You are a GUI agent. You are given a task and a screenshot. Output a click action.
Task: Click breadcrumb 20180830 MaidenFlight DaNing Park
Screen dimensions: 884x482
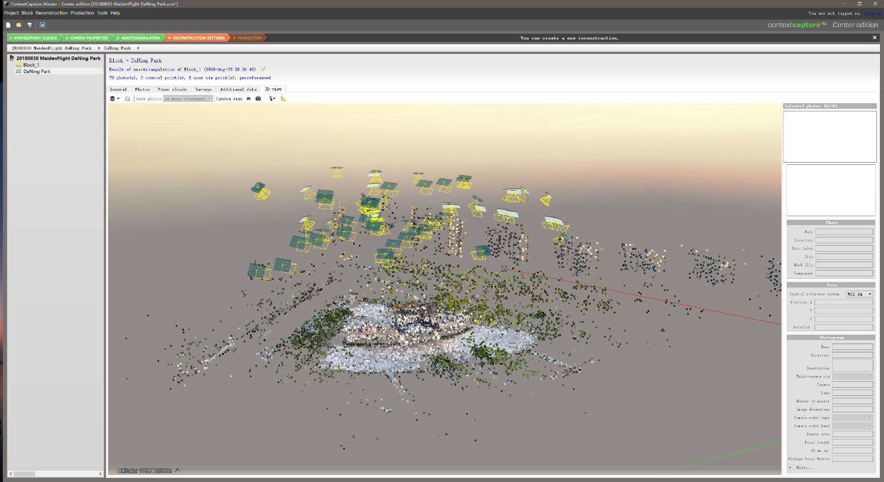point(52,48)
